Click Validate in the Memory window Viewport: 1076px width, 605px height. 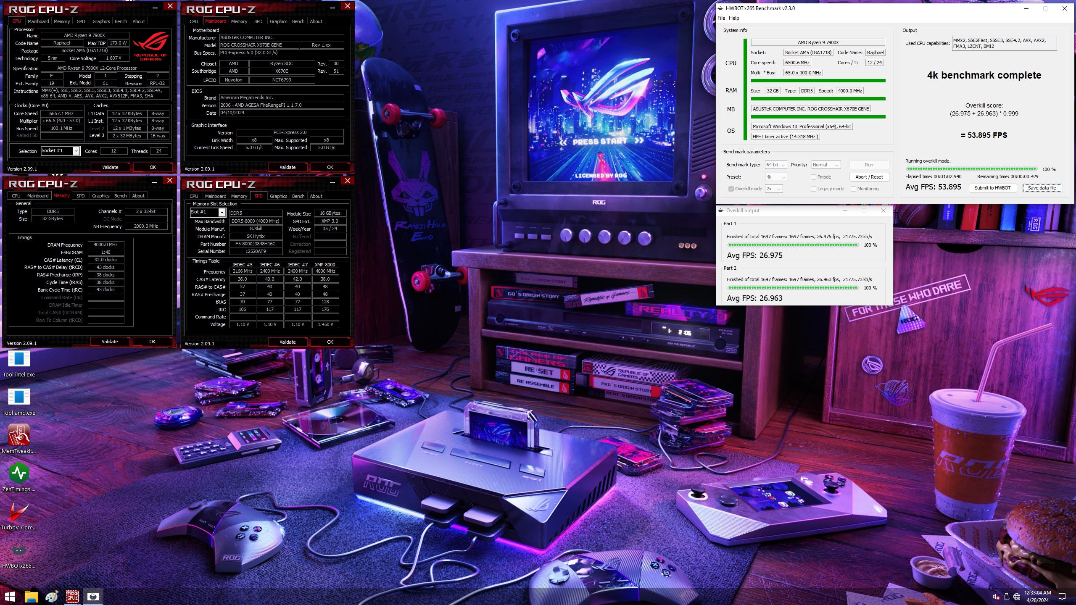click(110, 342)
